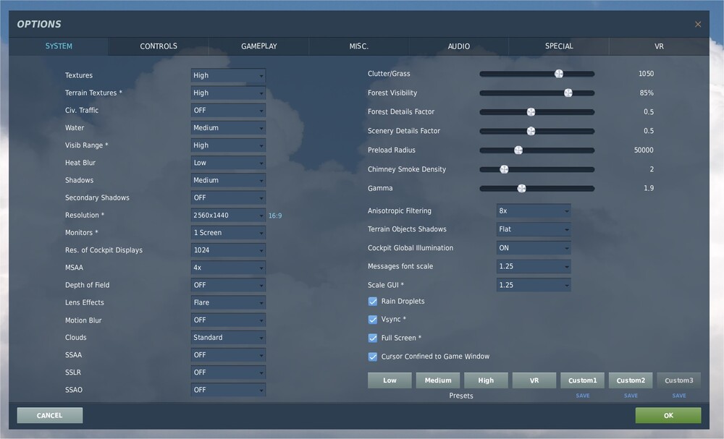This screenshot has height=439, width=724.
Task: Click the Scenery Details Factor slider handle
Action: (x=531, y=131)
